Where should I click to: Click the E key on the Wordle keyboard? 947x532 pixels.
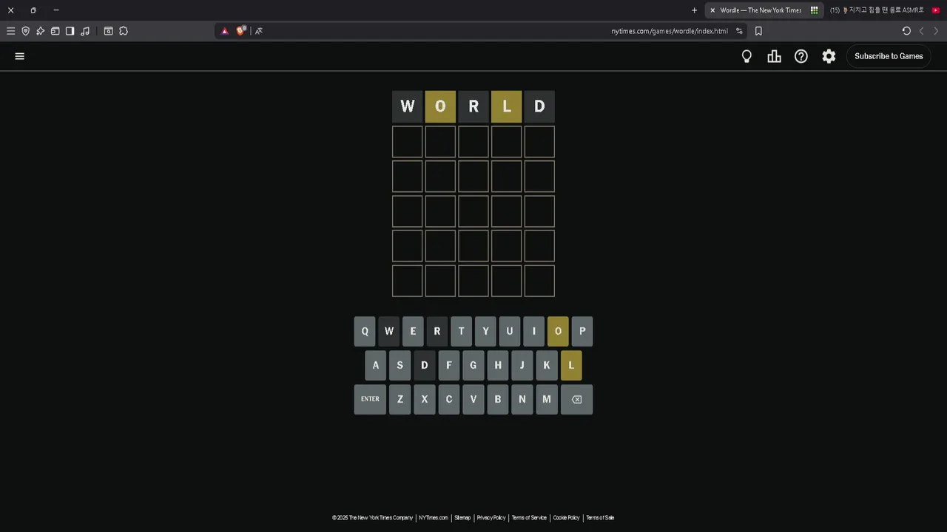point(413,331)
